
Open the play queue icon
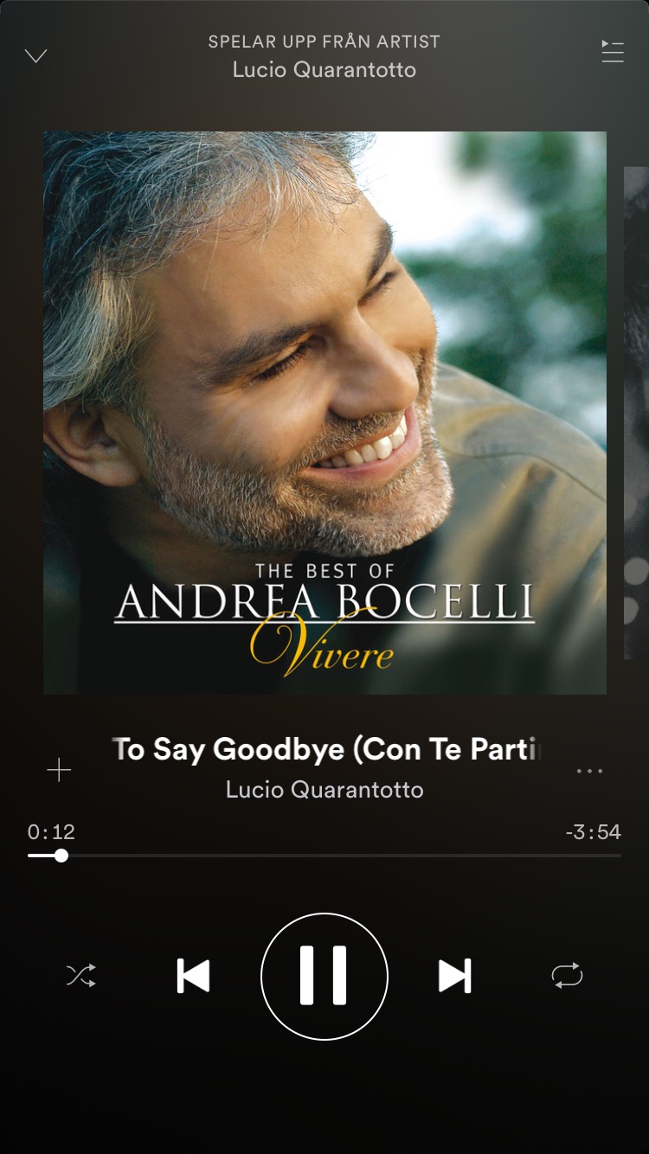click(x=613, y=52)
